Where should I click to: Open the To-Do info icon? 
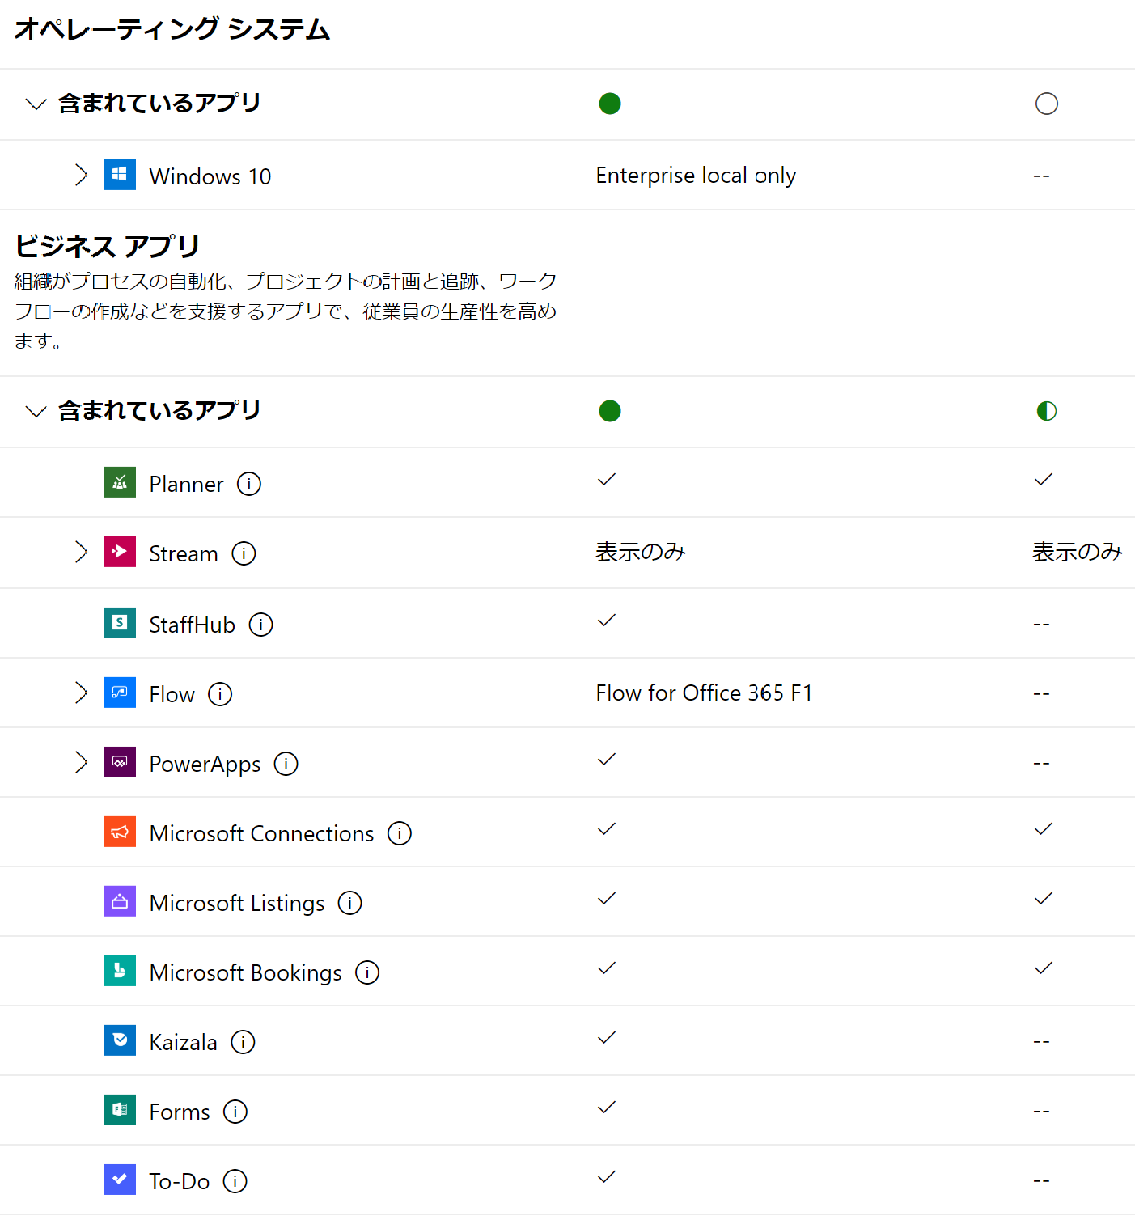[235, 1181]
